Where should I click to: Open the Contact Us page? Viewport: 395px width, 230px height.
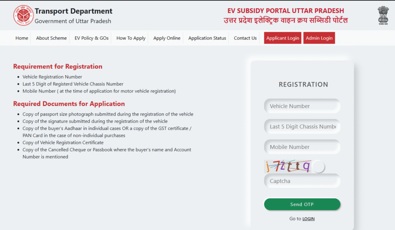point(245,38)
